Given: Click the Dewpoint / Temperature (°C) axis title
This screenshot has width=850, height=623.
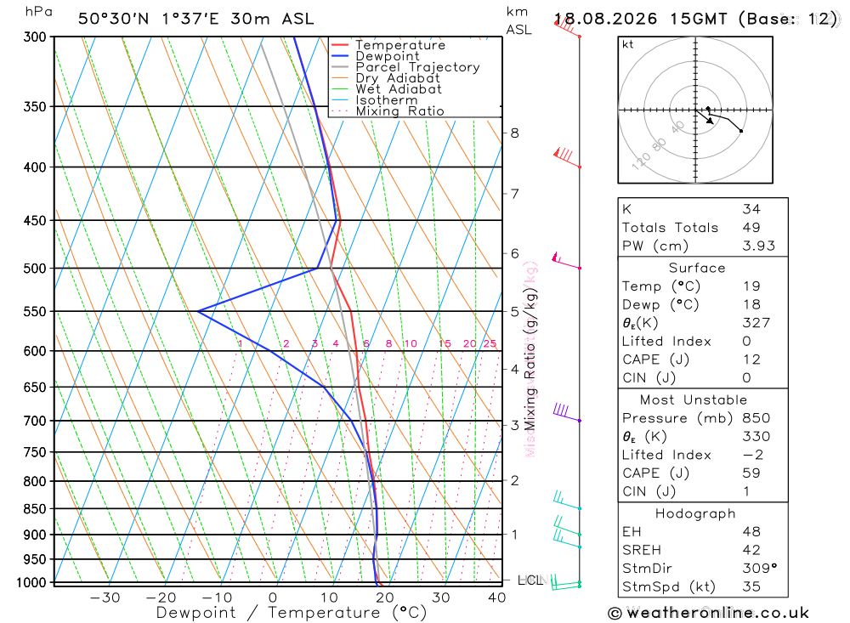Looking at the screenshot, I should [292, 613].
